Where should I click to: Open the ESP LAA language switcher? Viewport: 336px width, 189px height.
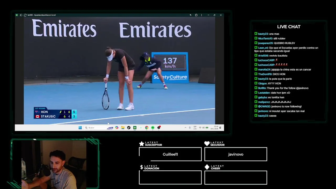point(195,128)
